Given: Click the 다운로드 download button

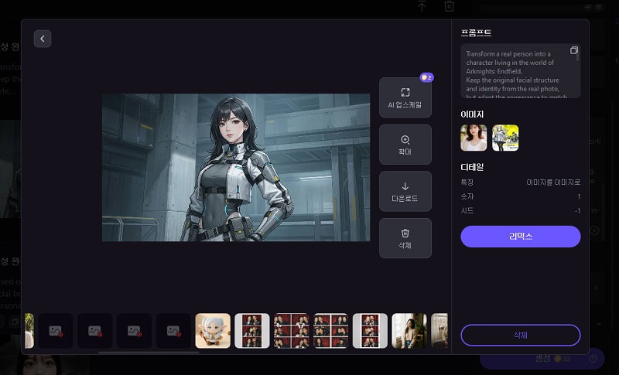Looking at the screenshot, I should point(405,191).
